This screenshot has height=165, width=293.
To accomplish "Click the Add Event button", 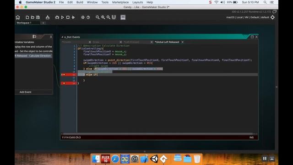I will point(26,92).
